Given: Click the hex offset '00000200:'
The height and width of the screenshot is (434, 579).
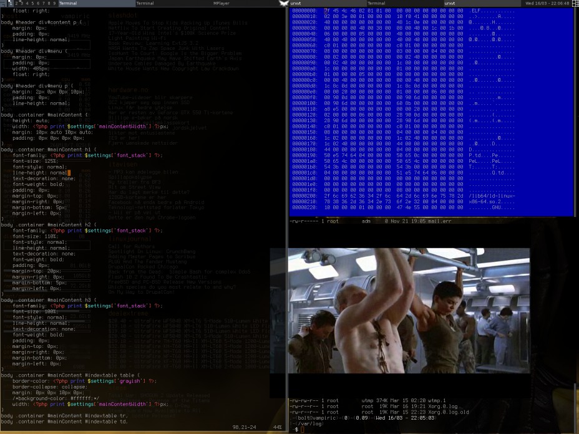Looking at the screenshot, I should [x=305, y=196].
